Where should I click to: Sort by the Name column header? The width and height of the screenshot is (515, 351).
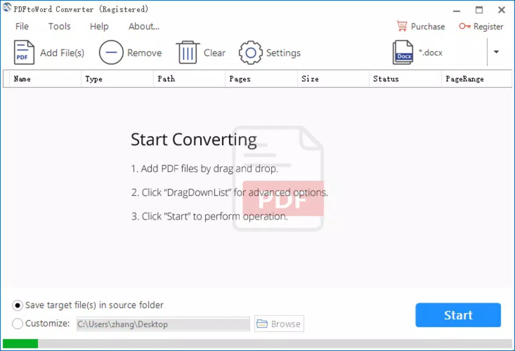coord(45,79)
